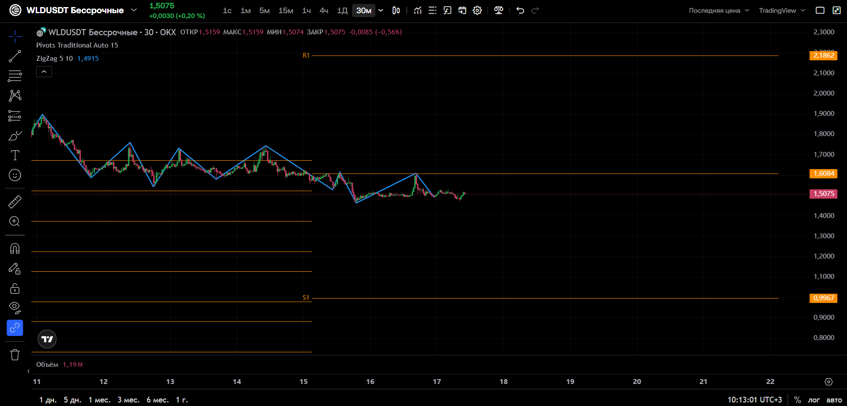Select the Pivots Traditional Auto 15 indicator label
847x406 pixels.
[77, 45]
